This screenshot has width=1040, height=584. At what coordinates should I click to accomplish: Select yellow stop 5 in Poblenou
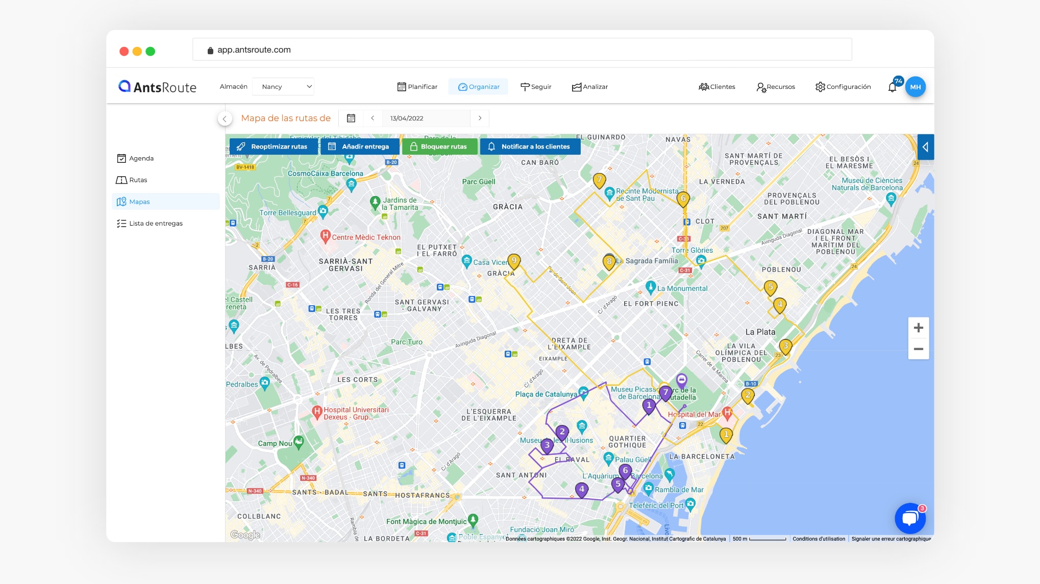click(x=770, y=288)
